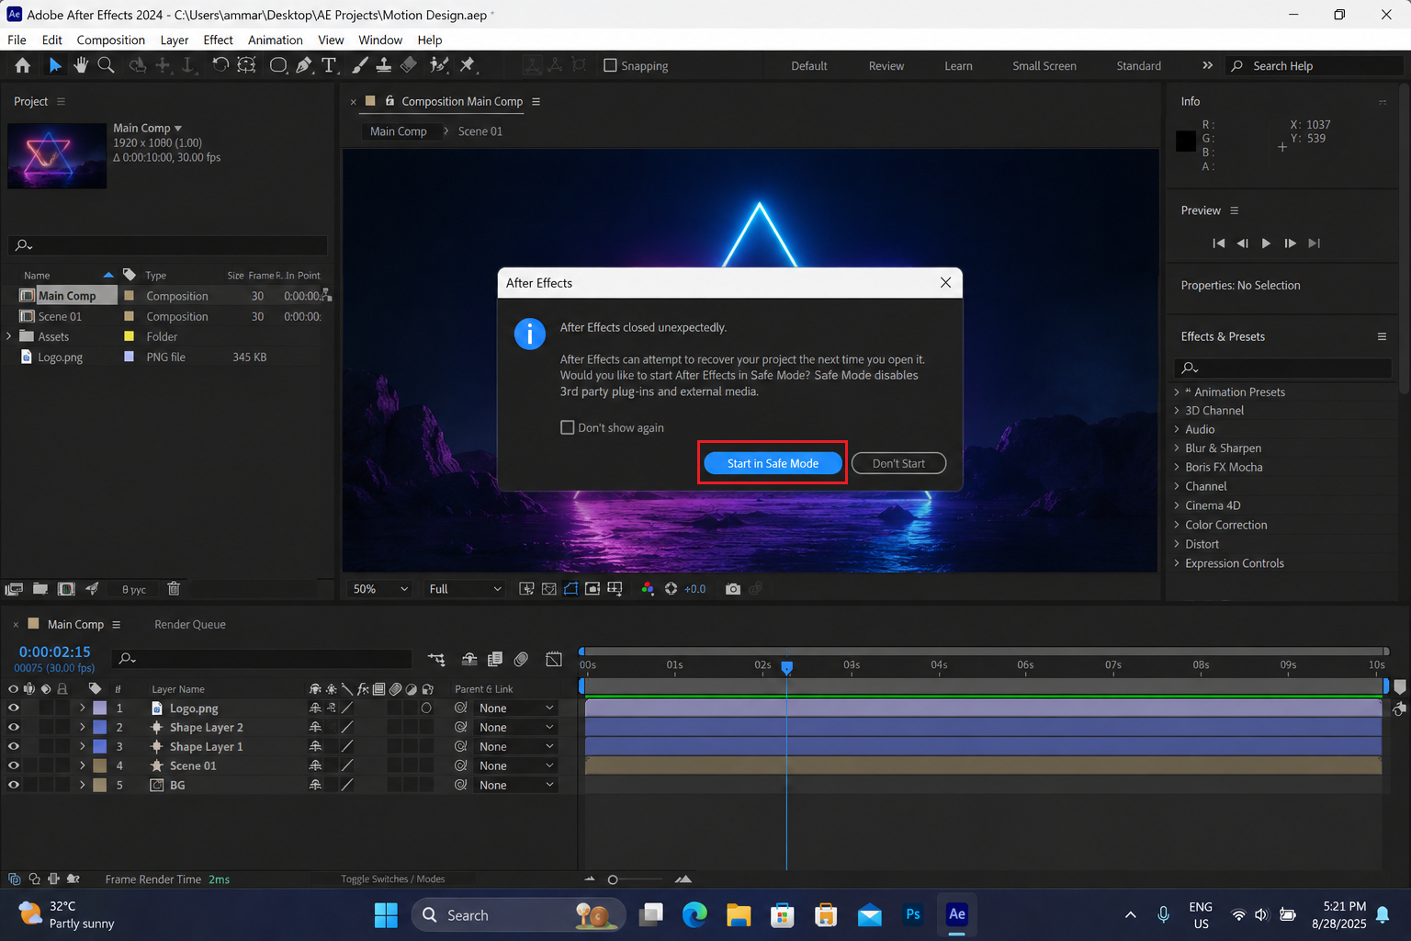The width and height of the screenshot is (1411, 941).
Task: Open parent dropdown for Logo.png layer
Action: tap(516, 709)
